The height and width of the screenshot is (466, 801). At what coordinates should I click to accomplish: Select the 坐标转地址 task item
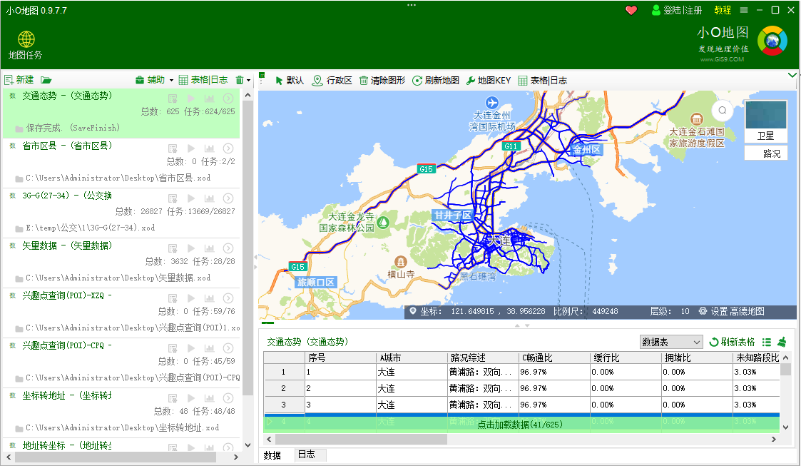click(121, 412)
